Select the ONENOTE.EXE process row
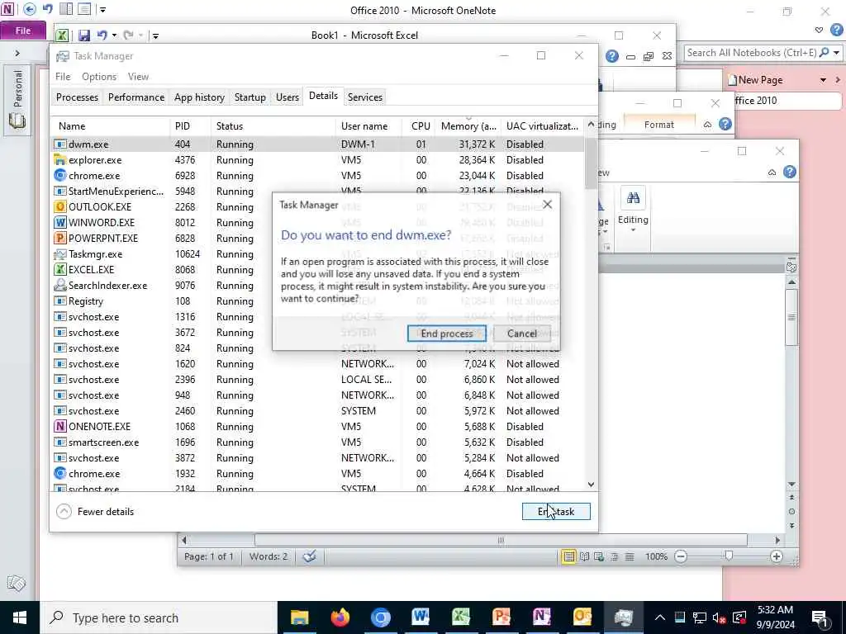846x634 pixels. [318, 427]
